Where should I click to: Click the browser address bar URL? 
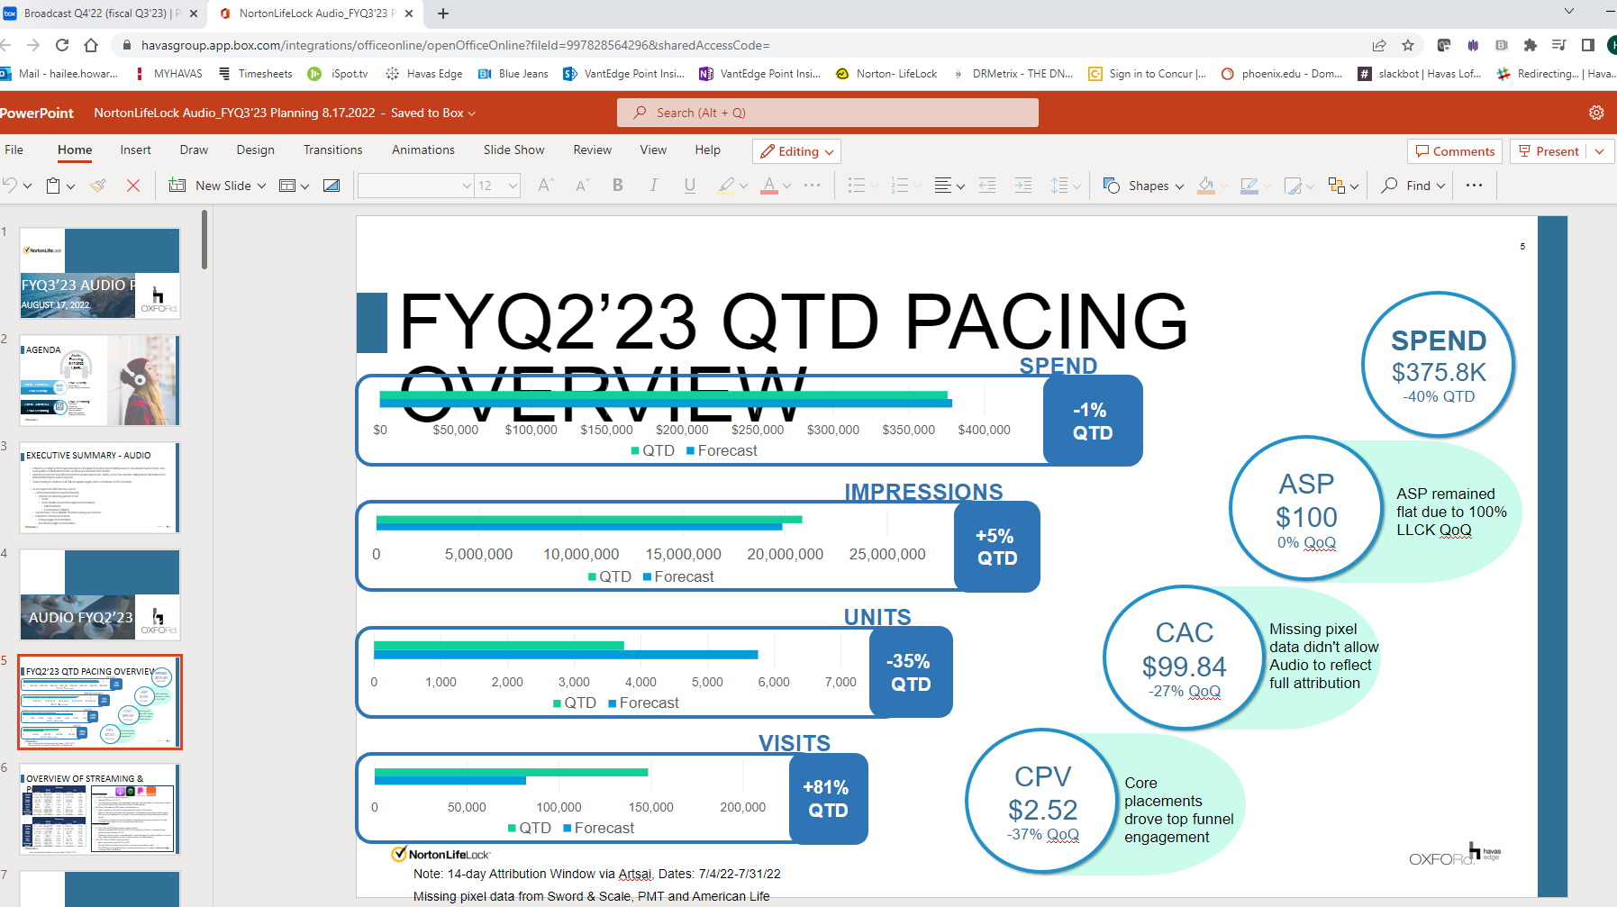coord(455,45)
